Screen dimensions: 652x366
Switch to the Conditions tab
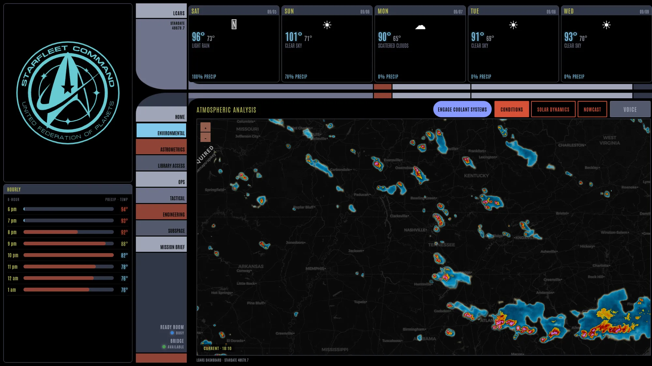click(511, 109)
